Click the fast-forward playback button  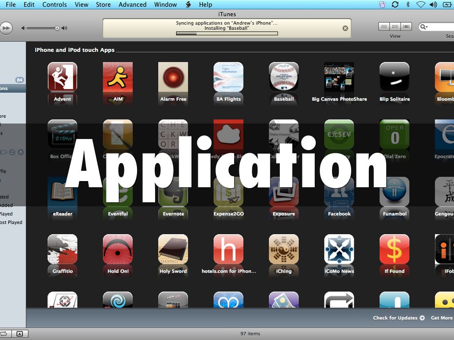[x=6, y=28]
